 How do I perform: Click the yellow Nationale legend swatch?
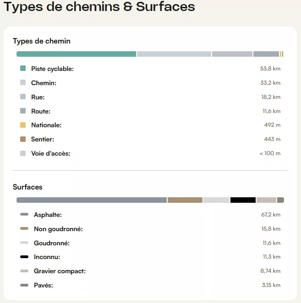click(x=23, y=125)
